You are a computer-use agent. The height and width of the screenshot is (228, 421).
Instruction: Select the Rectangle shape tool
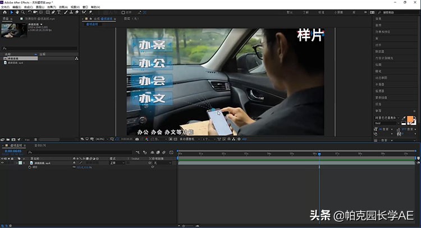click(48, 12)
